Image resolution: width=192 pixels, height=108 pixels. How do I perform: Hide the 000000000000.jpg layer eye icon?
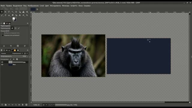[x=2, y=62]
